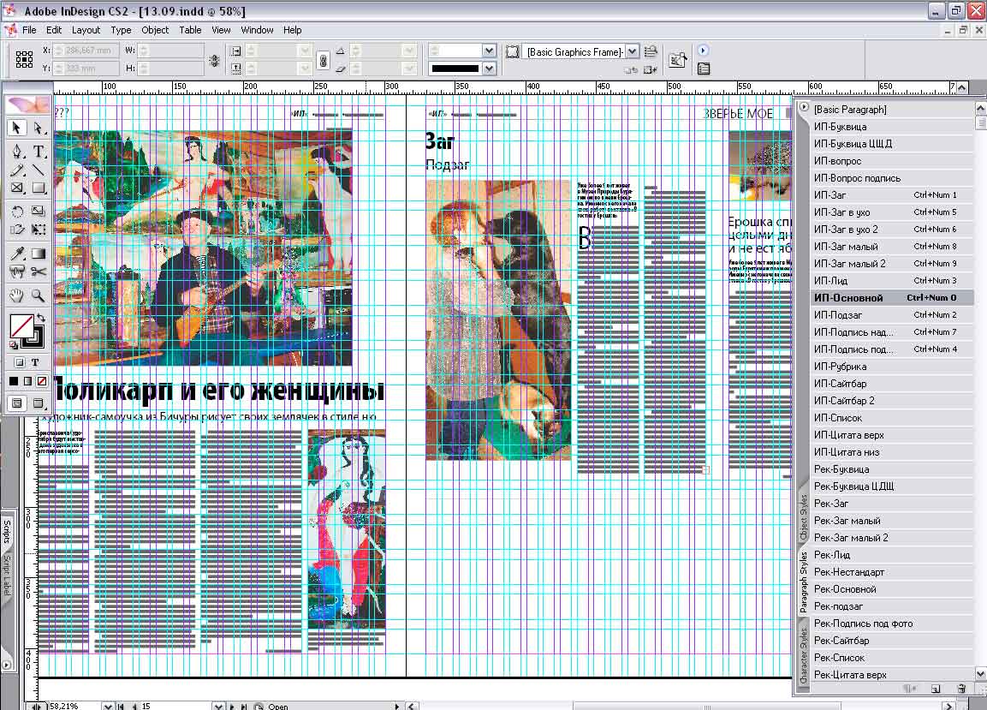Open Basic Graphics Frame object style dropdown
Screen dimensions: 987x710
tap(632, 51)
